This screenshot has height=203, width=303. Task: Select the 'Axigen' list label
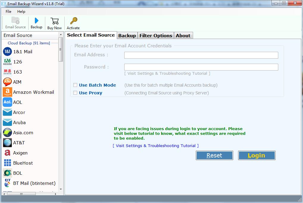pos(20,153)
